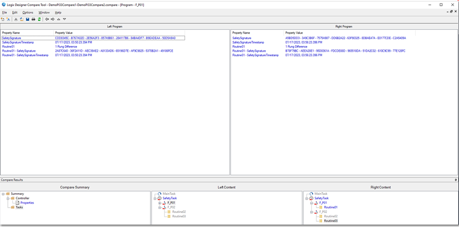Select the SafetySignature row in Left Program
This screenshot has width=459, height=227.
click(x=11, y=38)
